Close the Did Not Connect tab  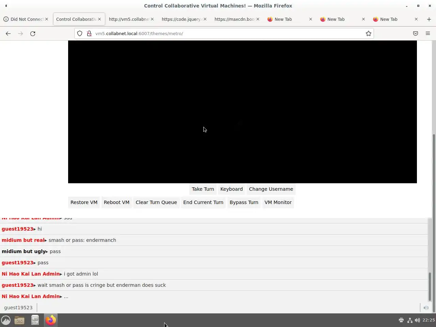[47, 19]
